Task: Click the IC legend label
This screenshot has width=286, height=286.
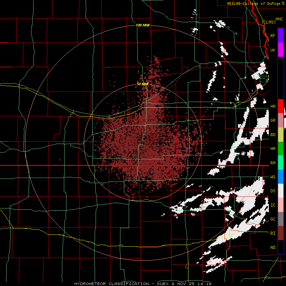Action: click(x=273, y=205)
